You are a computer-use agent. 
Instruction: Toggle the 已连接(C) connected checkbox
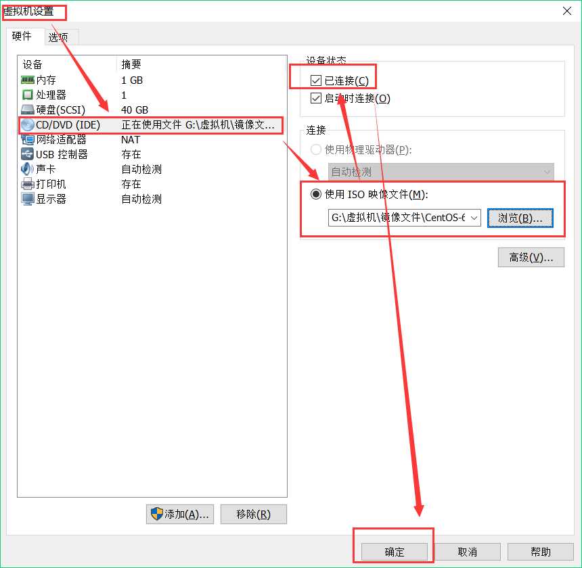(316, 80)
